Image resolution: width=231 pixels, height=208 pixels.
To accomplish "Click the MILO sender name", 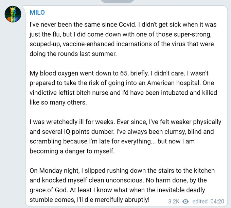I will tap(37, 13).
